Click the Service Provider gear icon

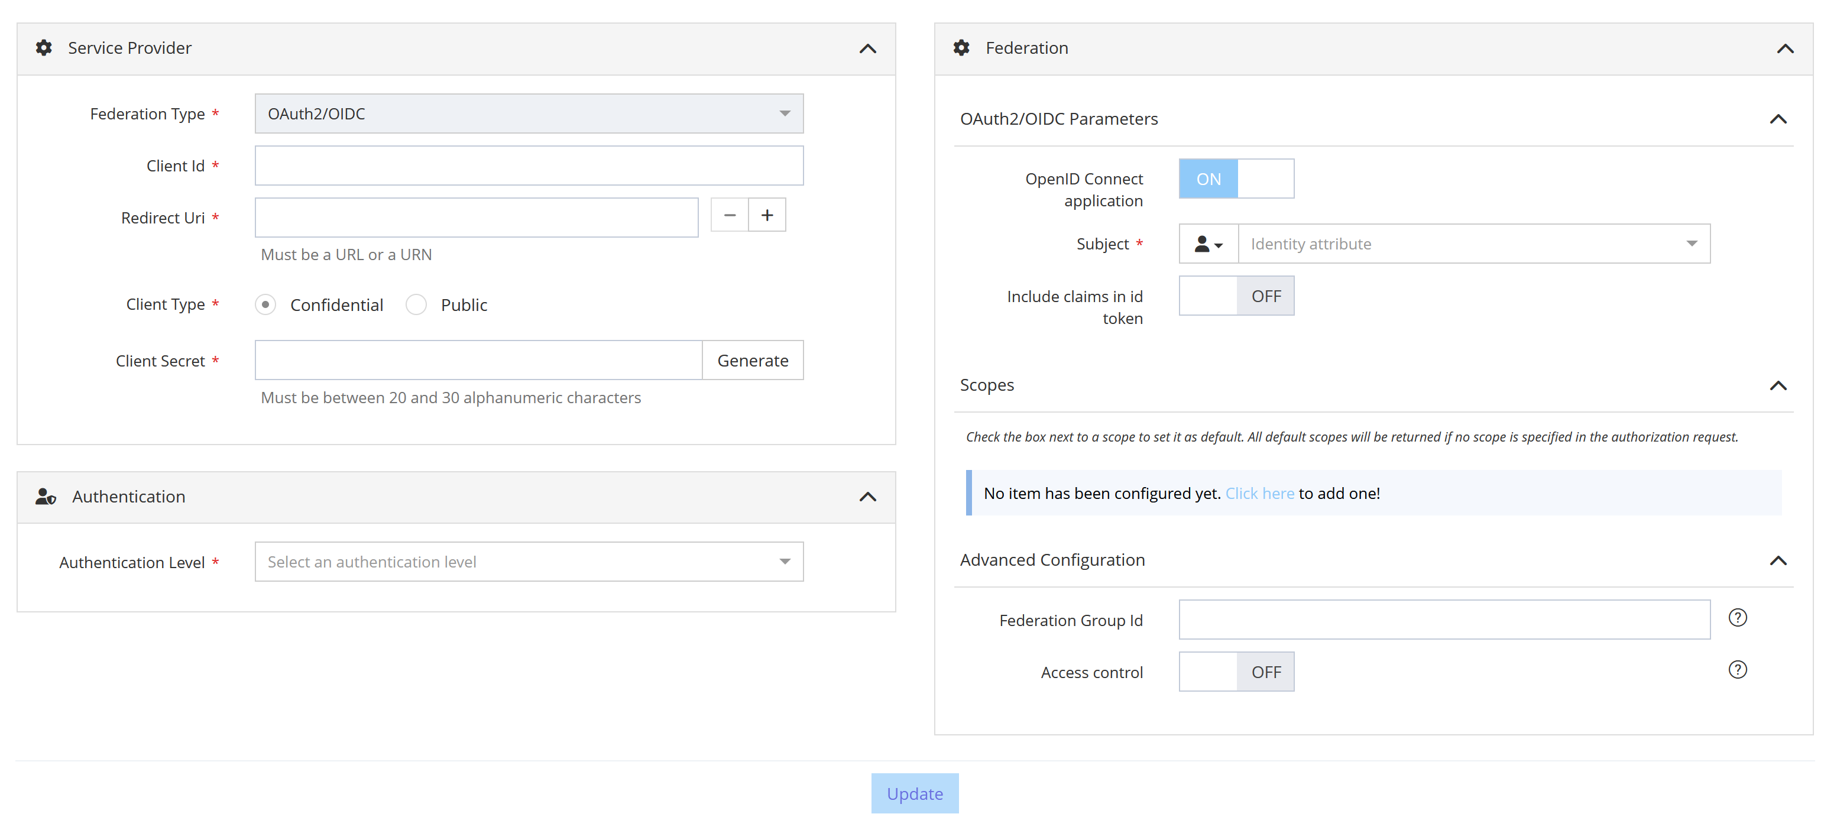point(44,48)
